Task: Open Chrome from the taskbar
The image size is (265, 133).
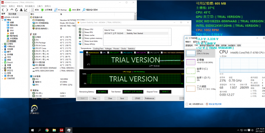Action: click(x=47, y=130)
